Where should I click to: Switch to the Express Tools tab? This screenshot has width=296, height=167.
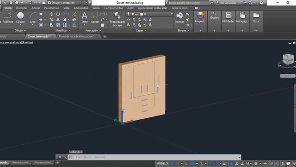[x=179, y=8]
